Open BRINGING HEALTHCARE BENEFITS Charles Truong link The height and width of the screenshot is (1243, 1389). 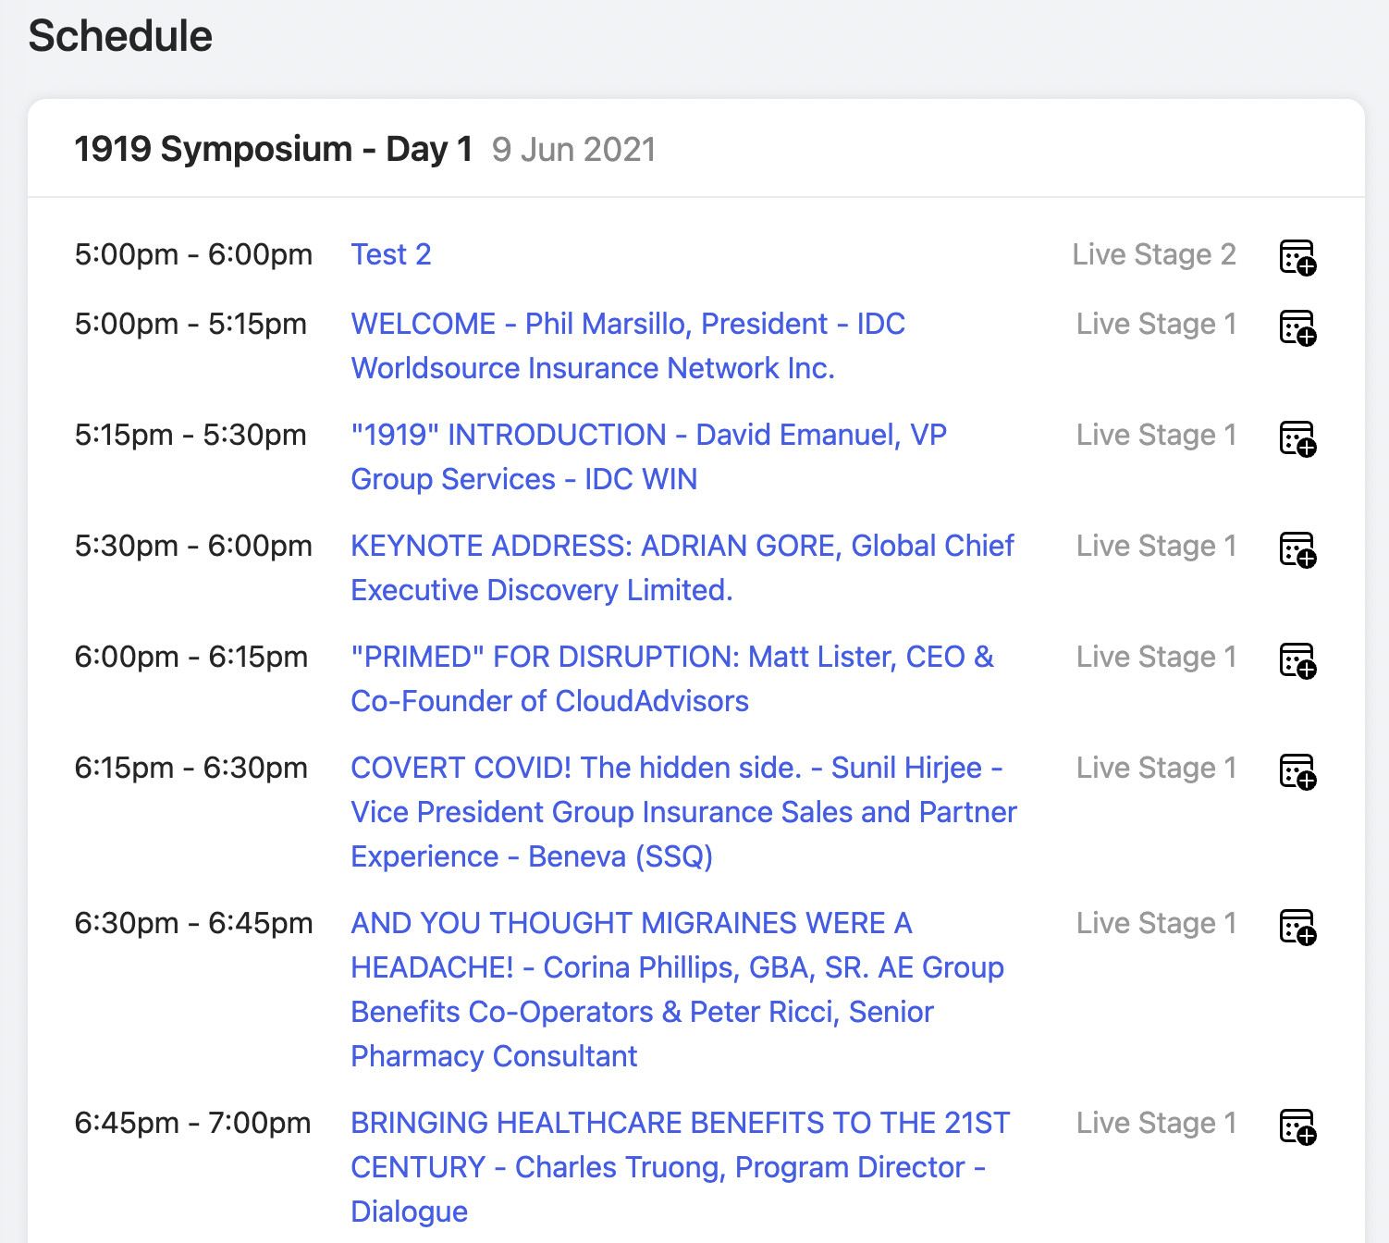[x=681, y=1167]
